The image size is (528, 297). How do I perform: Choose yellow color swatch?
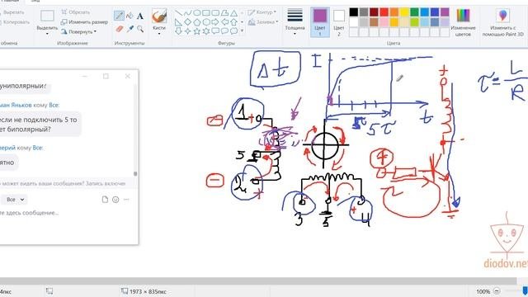tap(404, 12)
